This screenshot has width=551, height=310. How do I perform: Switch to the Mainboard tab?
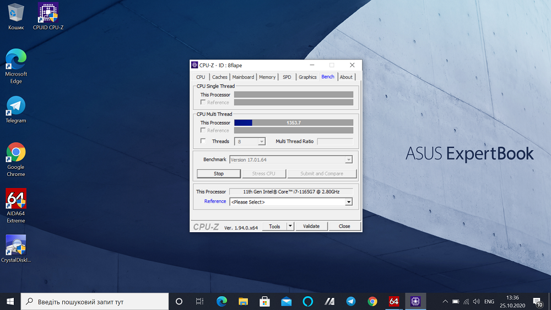click(243, 77)
